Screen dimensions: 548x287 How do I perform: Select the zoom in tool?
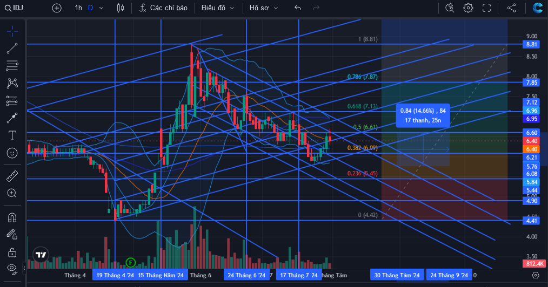pyautogui.click(x=12, y=193)
